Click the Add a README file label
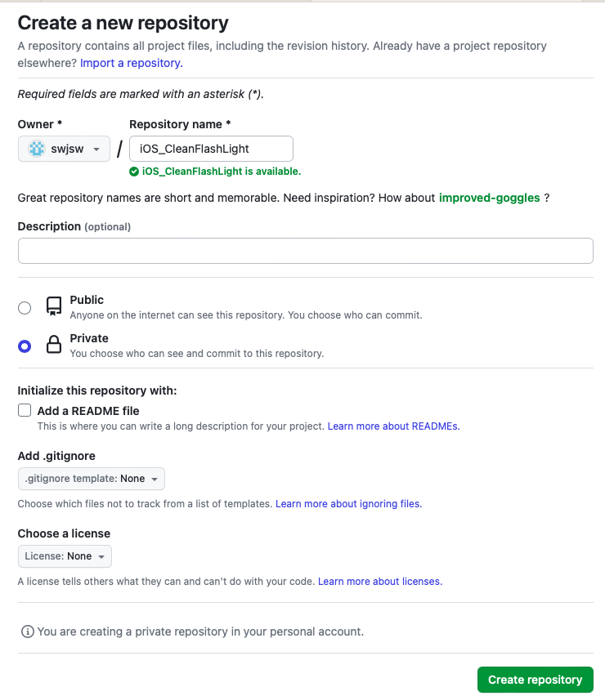 pos(88,411)
